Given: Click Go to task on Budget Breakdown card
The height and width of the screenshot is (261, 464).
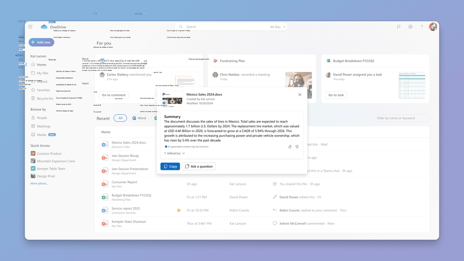Looking at the screenshot, I should (x=336, y=95).
